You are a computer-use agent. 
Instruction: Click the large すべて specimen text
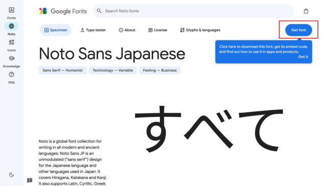pyautogui.click(x=208, y=129)
